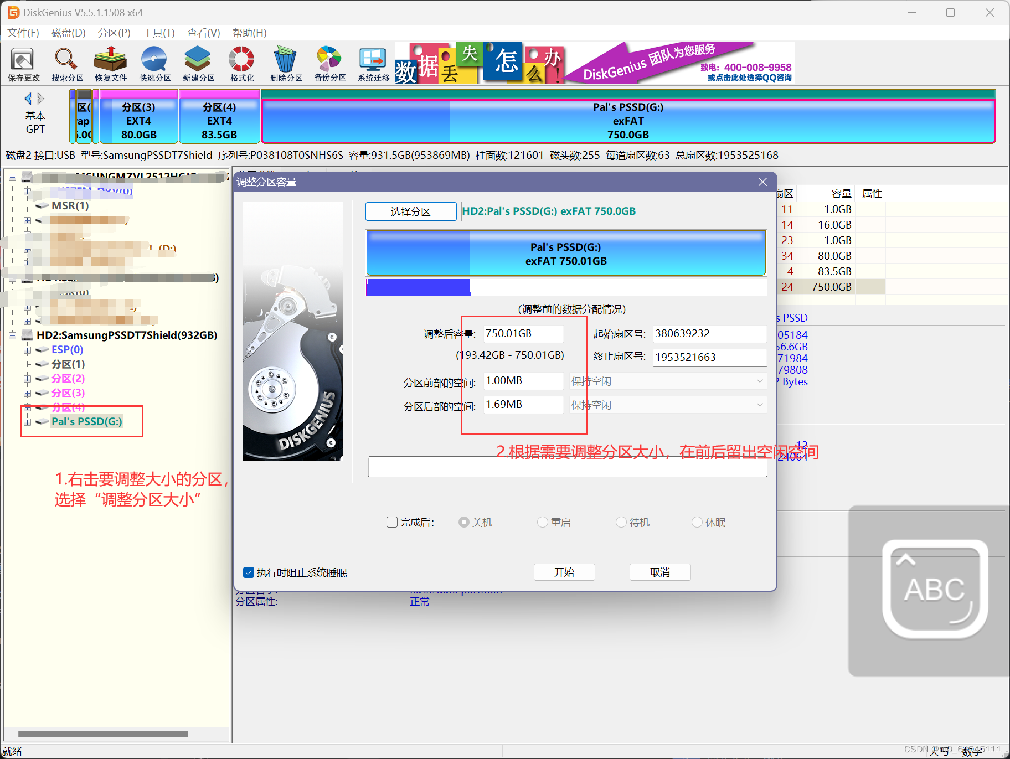Select the 重启 (restart) radio option
This screenshot has height=759, width=1010.
click(x=542, y=522)
